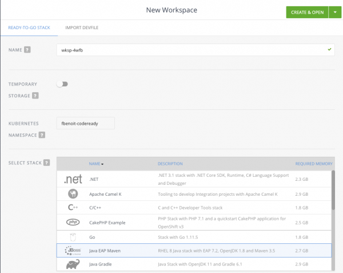Click help icon beside Select Stack

tap(46, 163)
